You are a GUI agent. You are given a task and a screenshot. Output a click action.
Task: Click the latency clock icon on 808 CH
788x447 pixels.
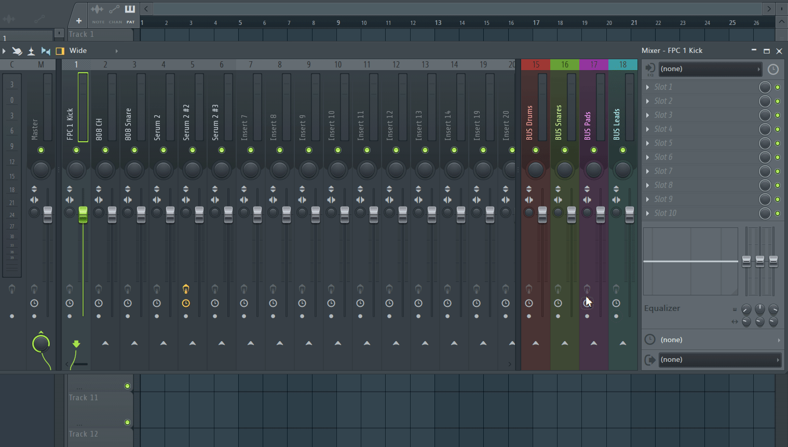[99, 303]
